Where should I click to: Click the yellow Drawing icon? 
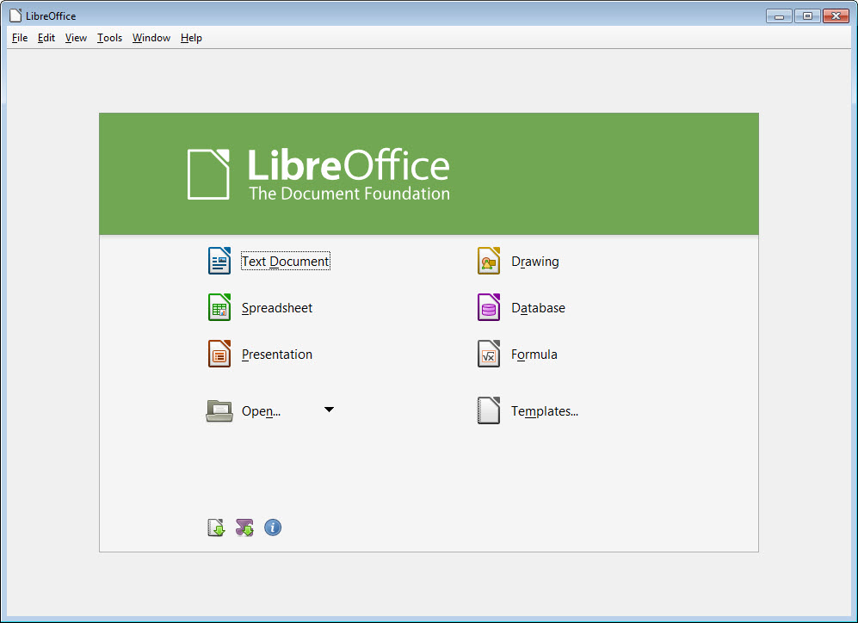pos(489,261)
